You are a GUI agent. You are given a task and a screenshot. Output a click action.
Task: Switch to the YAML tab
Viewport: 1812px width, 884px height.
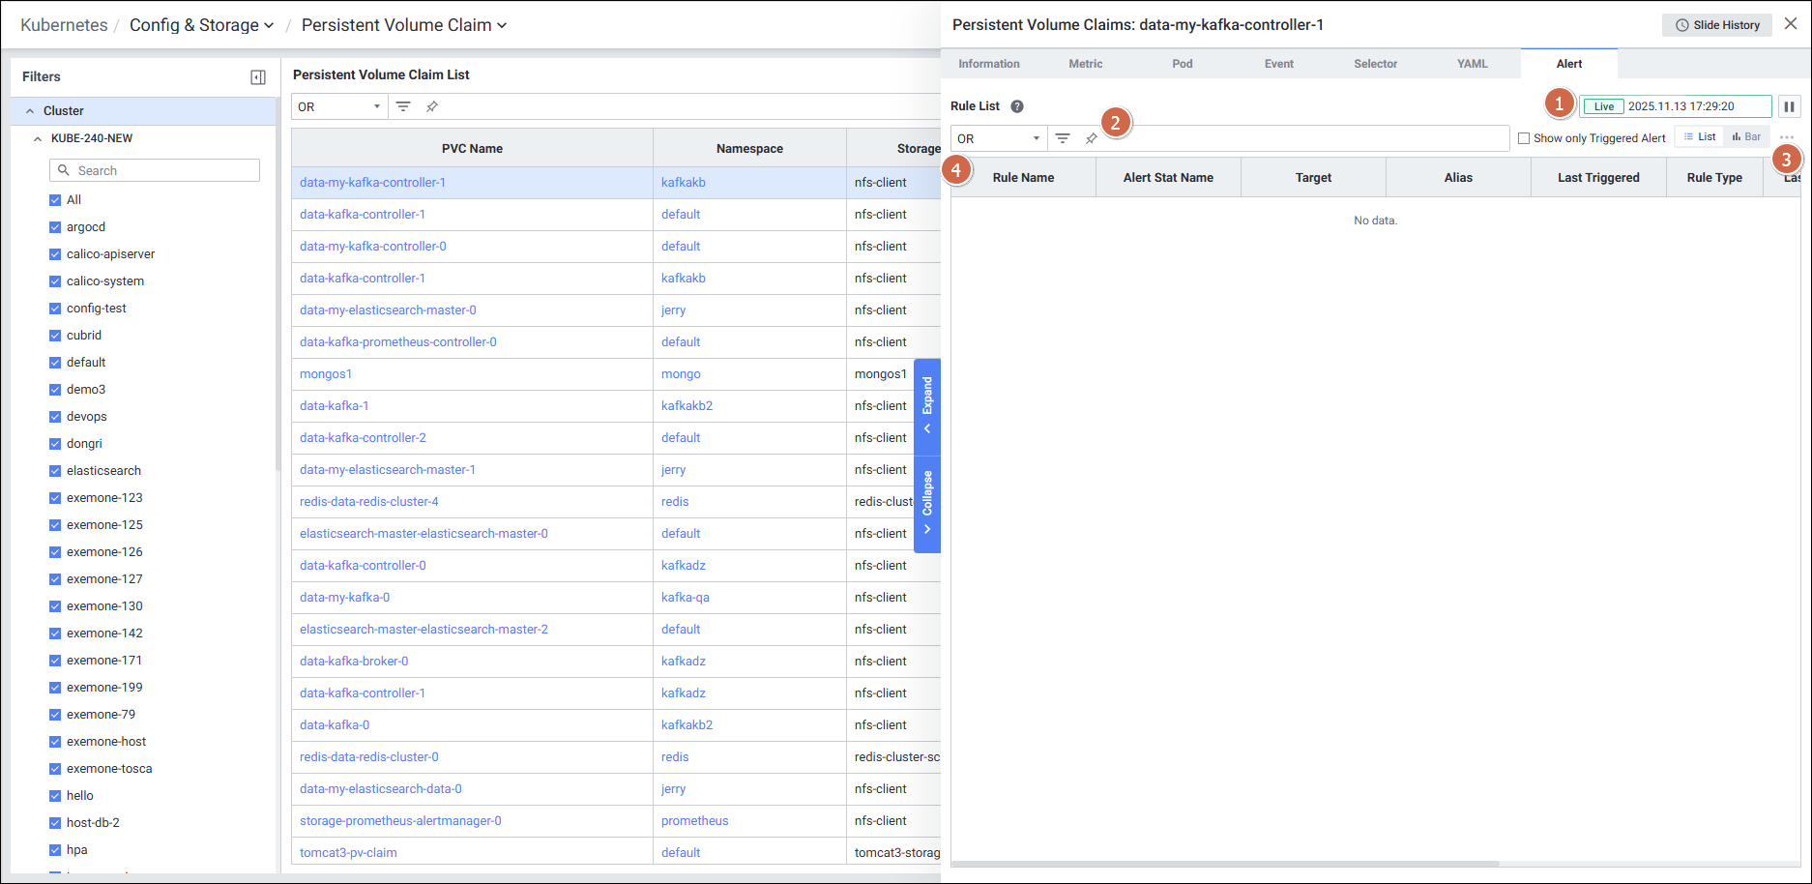coord(1472,64)
